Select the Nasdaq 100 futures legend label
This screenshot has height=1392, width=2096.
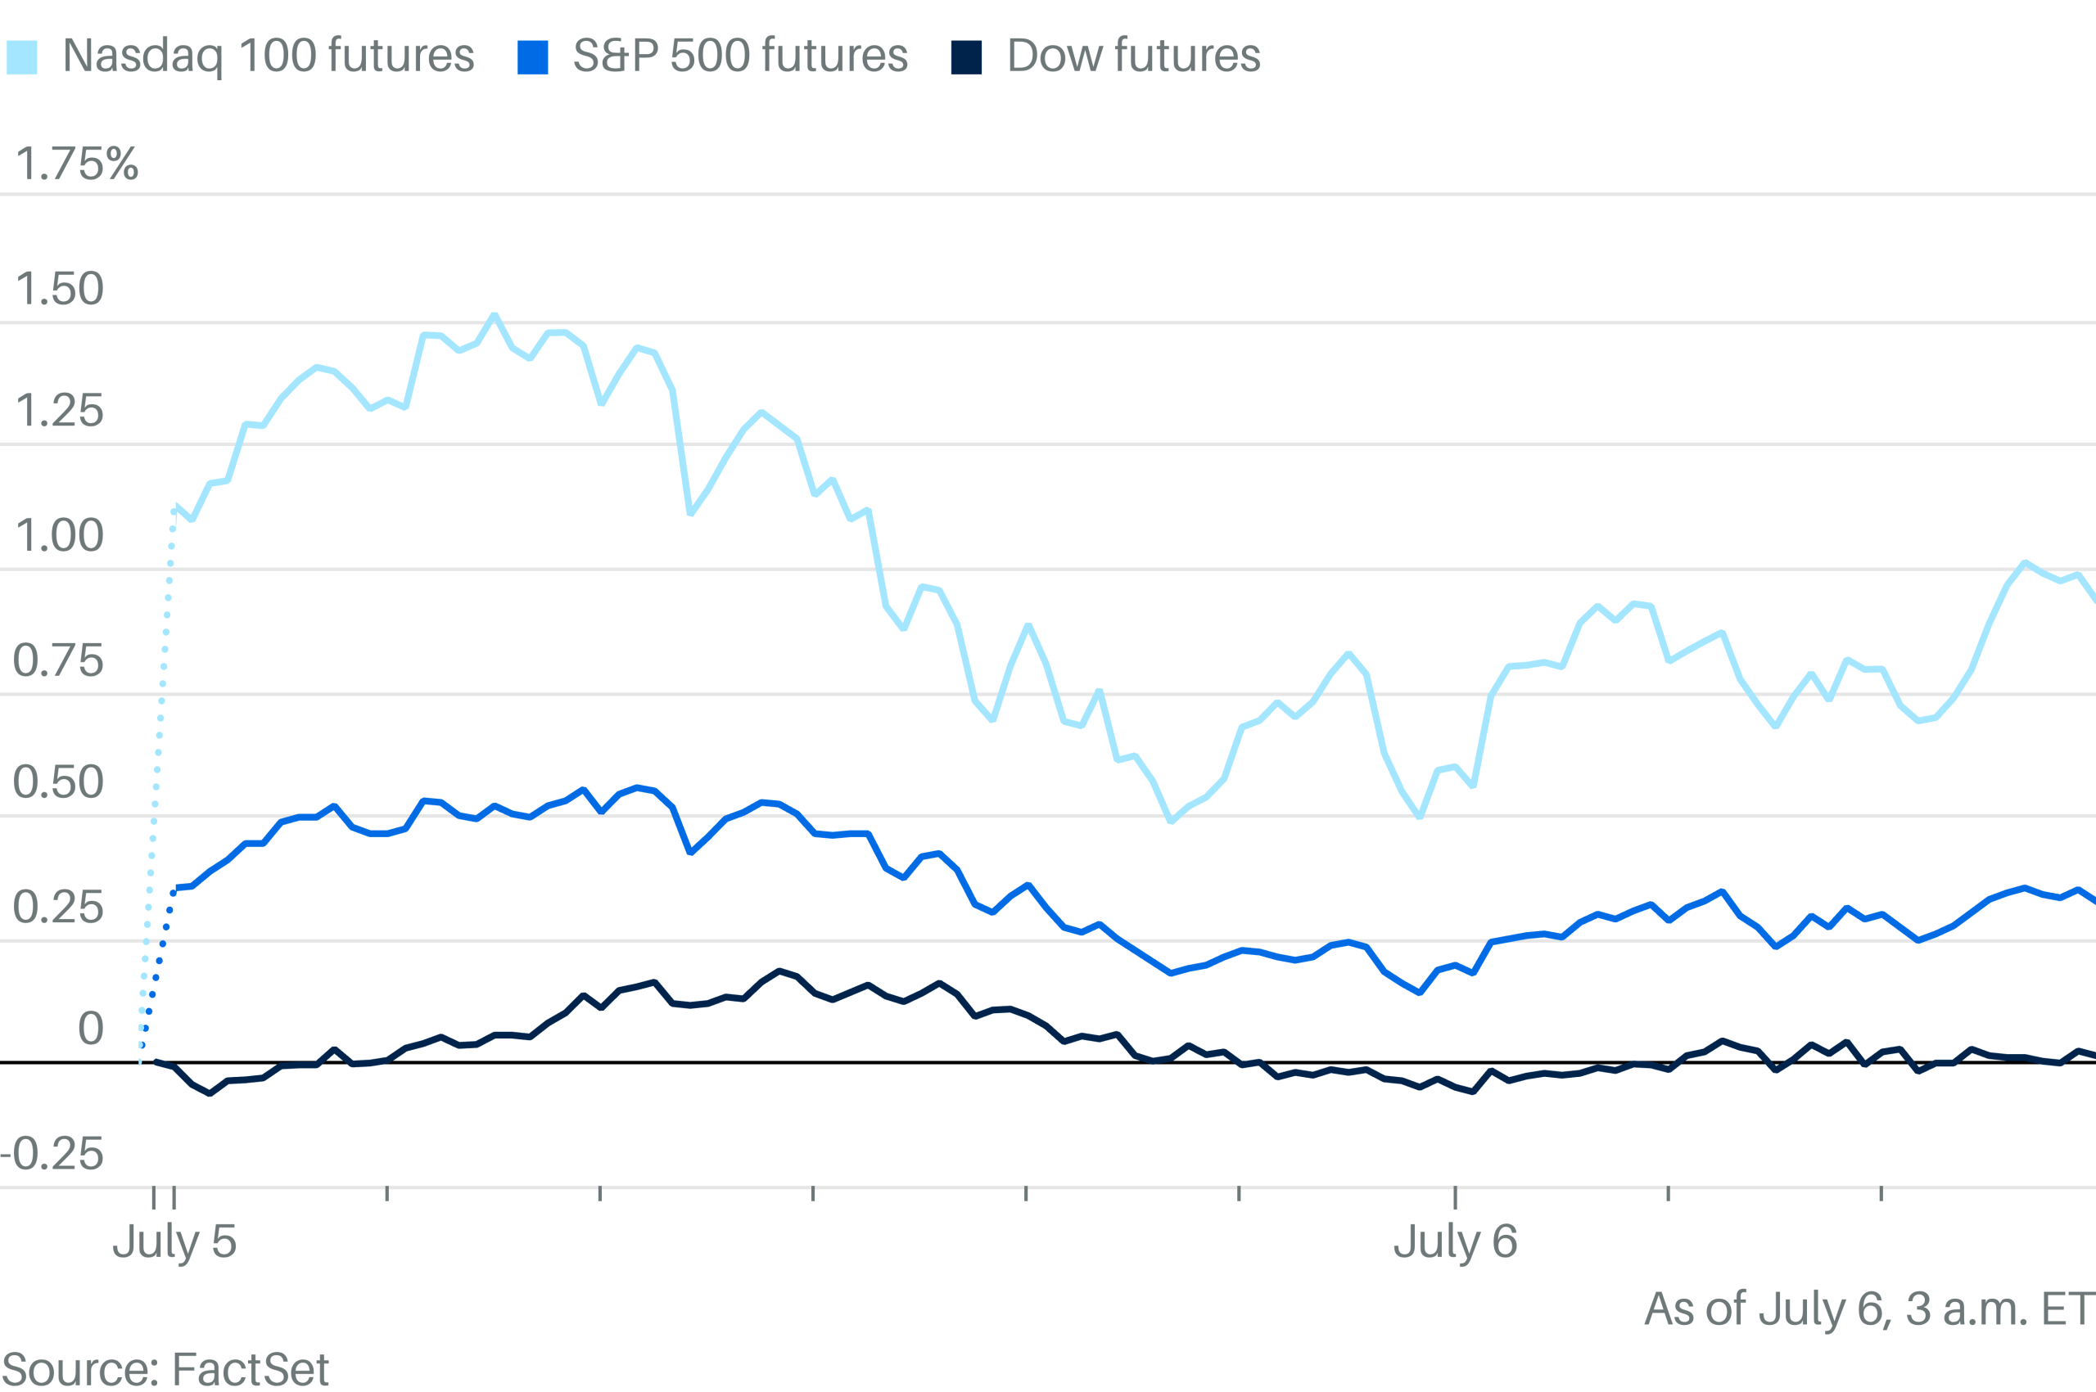click(269, 56)
